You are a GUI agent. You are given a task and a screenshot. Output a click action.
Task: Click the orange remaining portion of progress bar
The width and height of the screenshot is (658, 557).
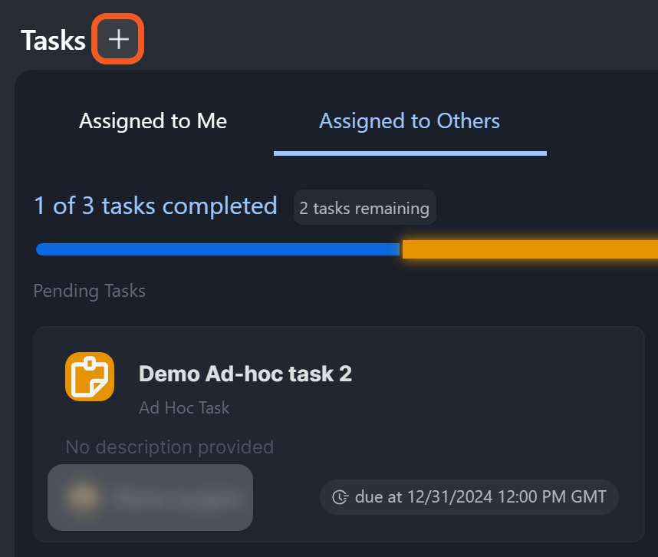(x=529, y=249)
